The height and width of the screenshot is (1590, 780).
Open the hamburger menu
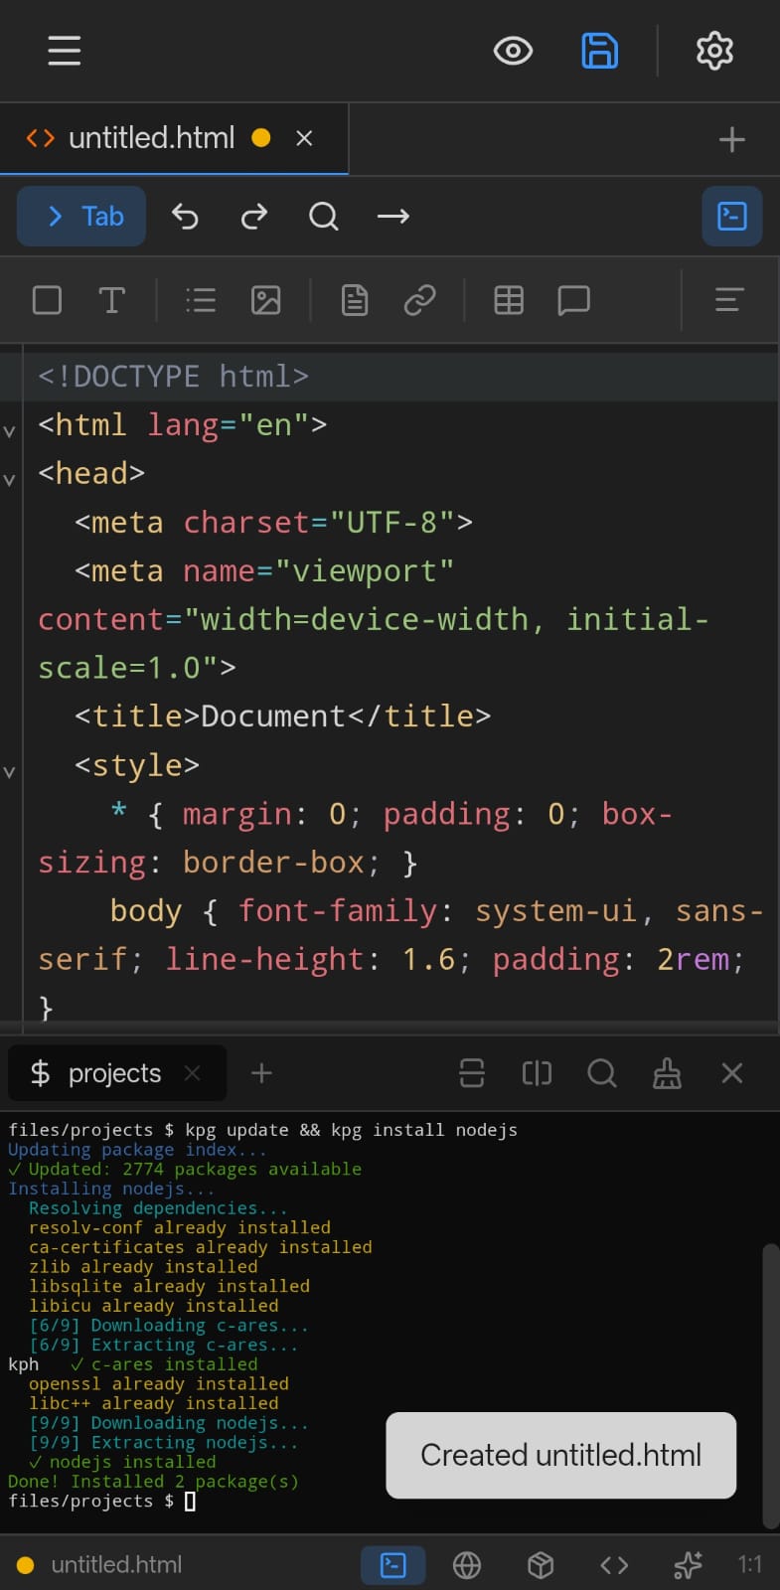point(65,51)
